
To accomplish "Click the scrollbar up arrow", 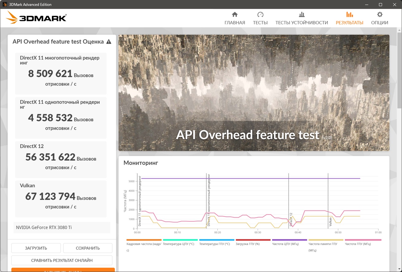I will [x=399, y=29].
